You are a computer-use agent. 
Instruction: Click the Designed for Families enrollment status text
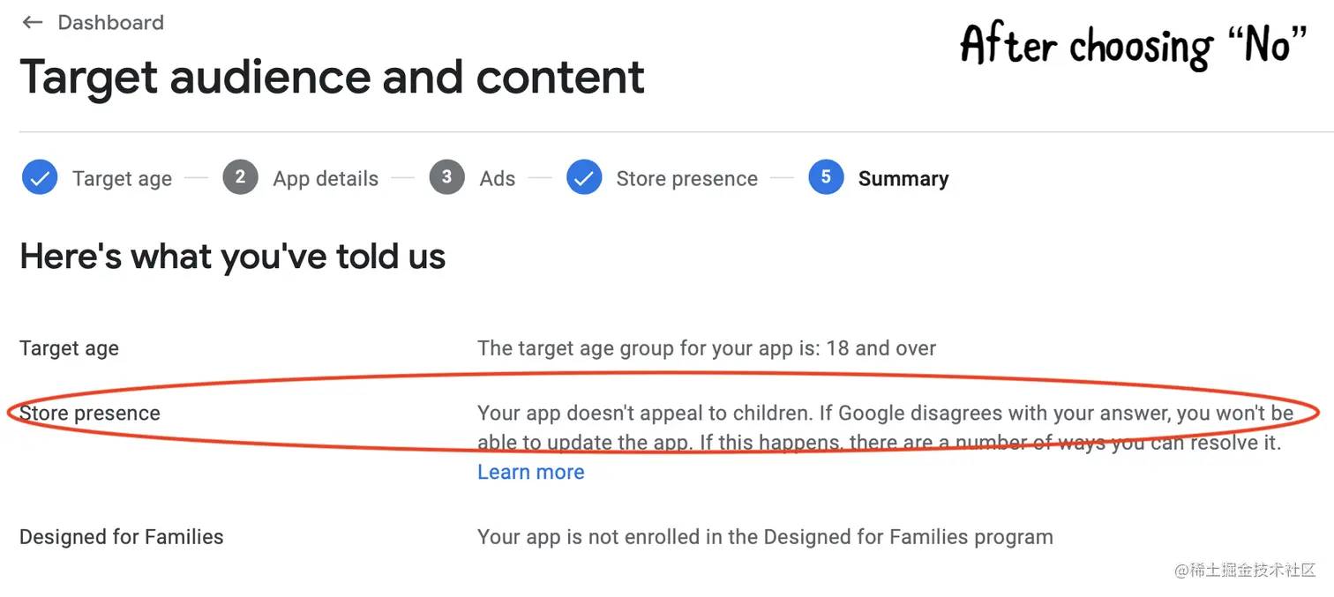(765, 537)
